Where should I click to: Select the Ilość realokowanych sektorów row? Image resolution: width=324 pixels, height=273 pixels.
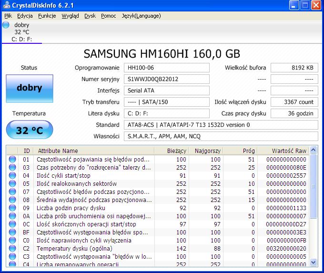[158, 183]
